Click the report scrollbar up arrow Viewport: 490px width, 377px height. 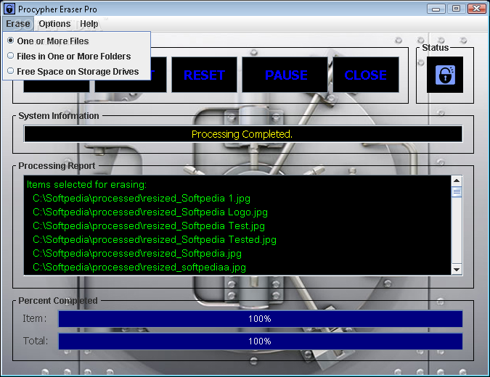point(457,181)
